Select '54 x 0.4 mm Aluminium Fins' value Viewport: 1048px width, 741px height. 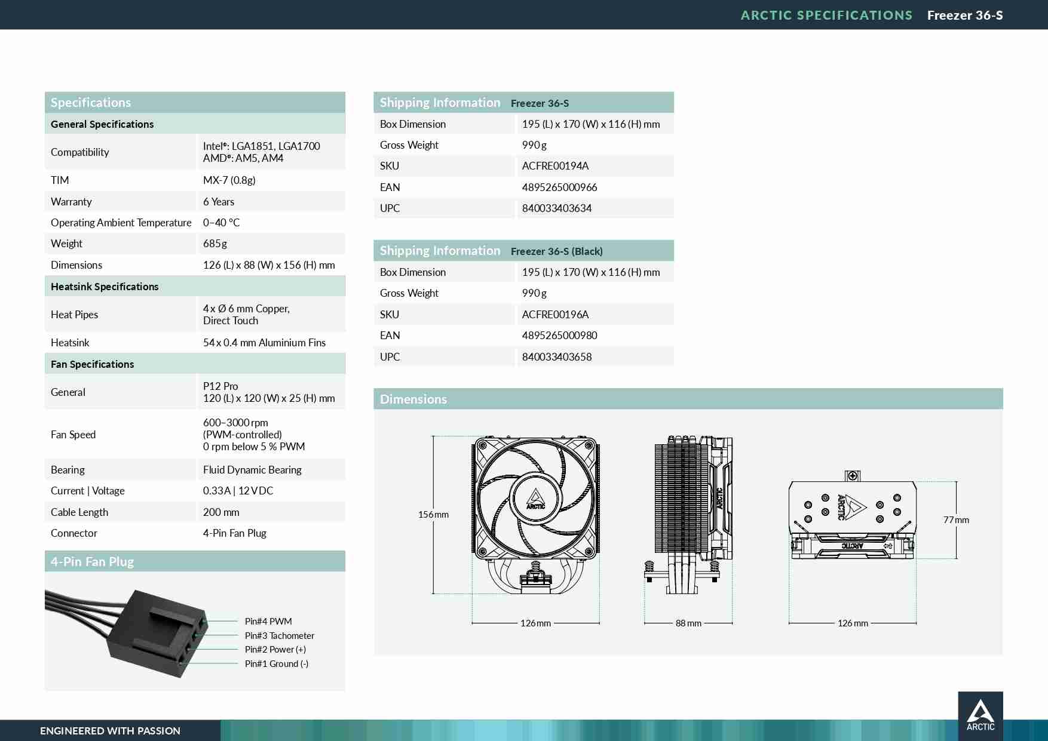pos(265,343)
